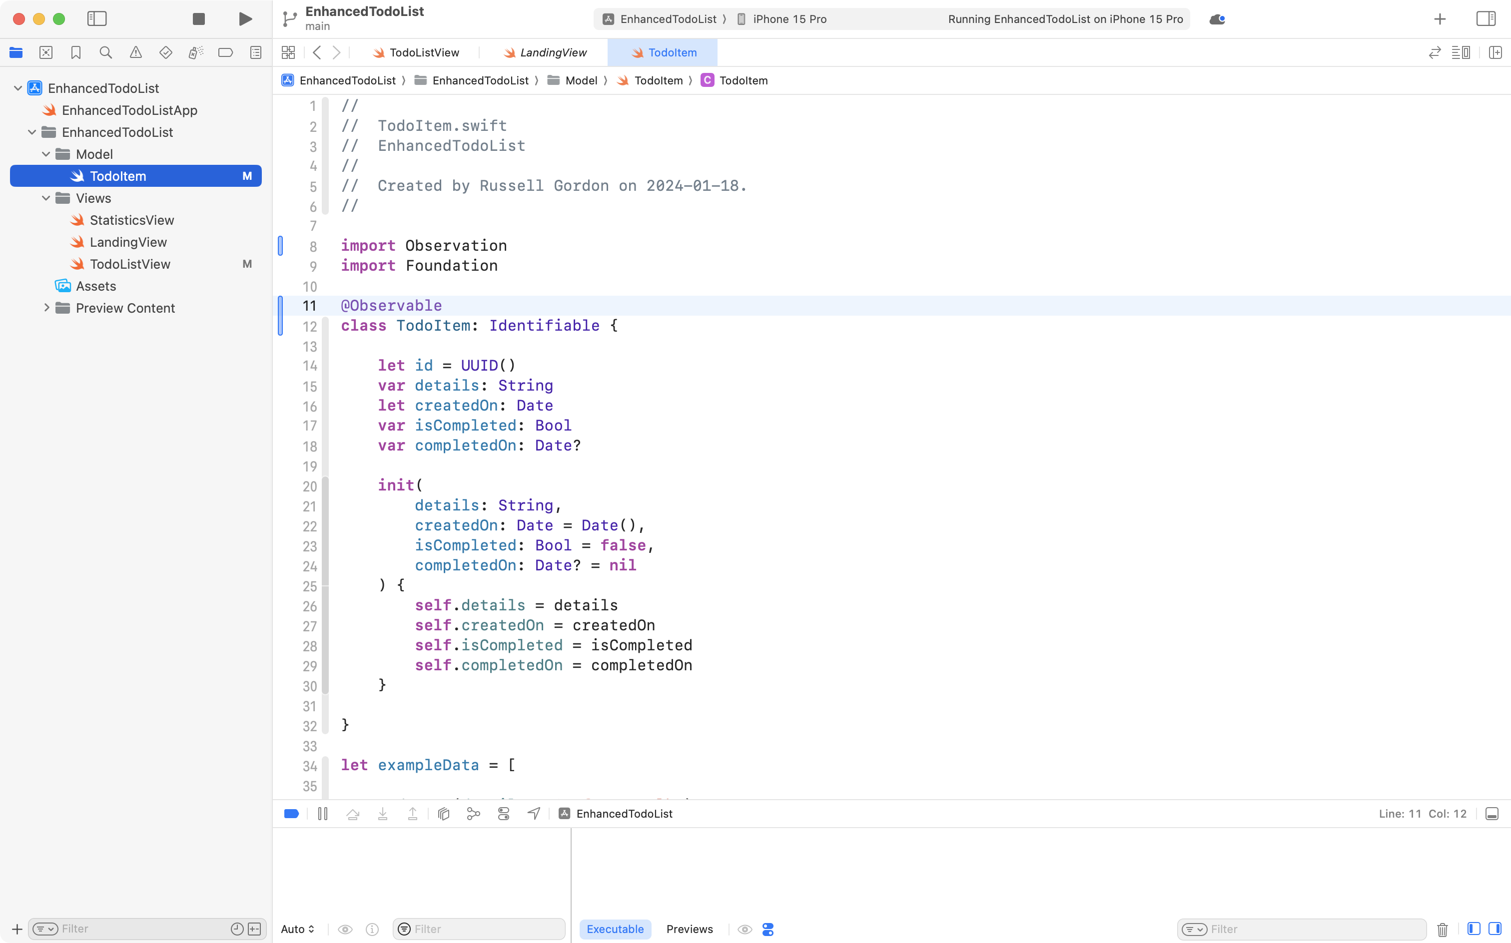This screenshot has width=1511, height=943.
Task: Select TodoItem in the project navigator
Action: point(118,176)
